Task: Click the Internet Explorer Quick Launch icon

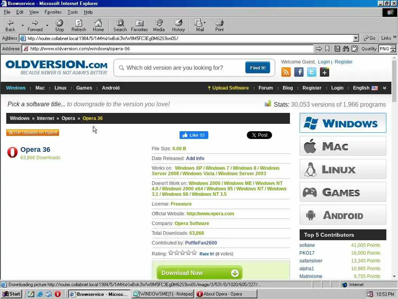Action: click(x=40, y=294)
